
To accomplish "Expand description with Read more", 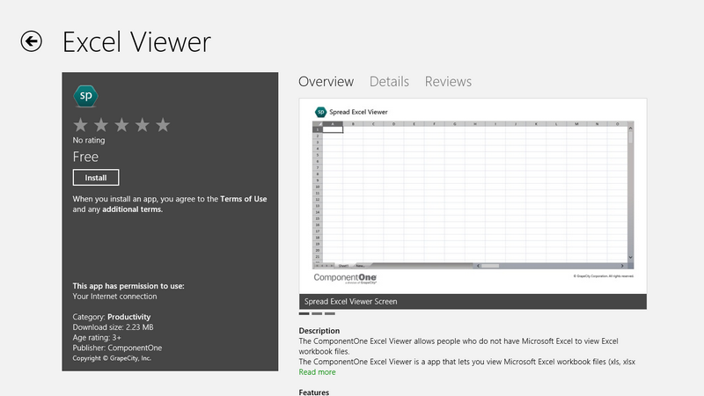I will pyautogui.click(x=317, y=372).
